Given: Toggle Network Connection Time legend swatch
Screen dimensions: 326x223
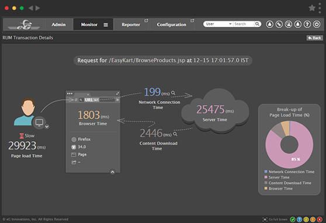Looking at the screenshot, I should coord(266,172).
